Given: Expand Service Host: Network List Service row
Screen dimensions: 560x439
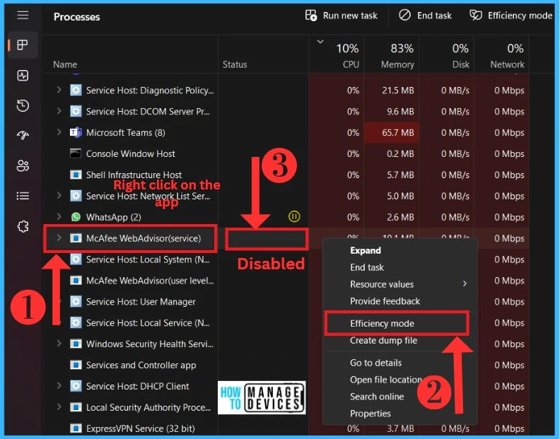Looking at the screenshot, I should (x=59, y=195).
